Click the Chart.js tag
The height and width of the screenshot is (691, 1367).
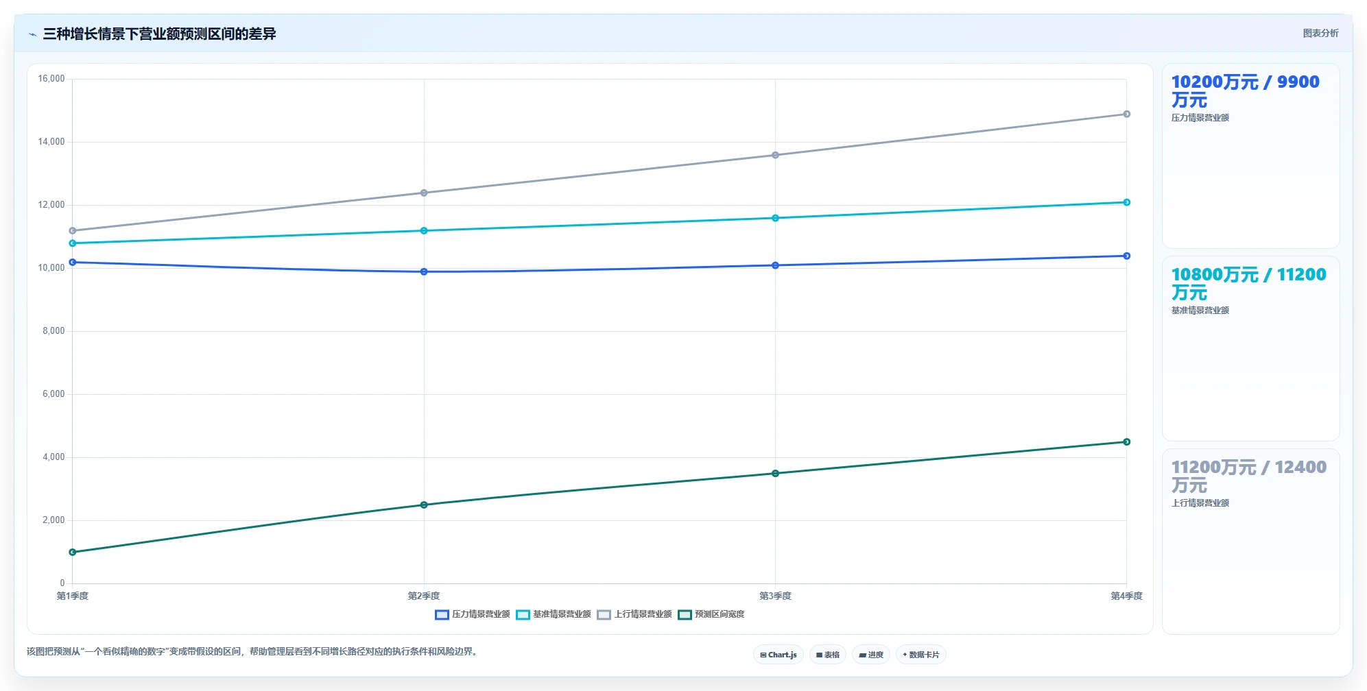(x=778, y=655)
